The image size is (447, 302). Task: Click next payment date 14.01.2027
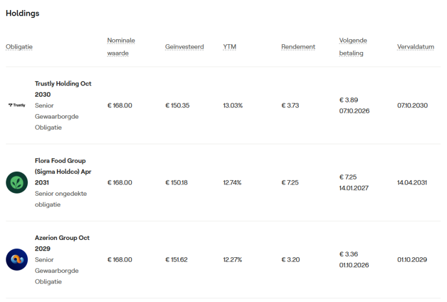pos(354,188)
